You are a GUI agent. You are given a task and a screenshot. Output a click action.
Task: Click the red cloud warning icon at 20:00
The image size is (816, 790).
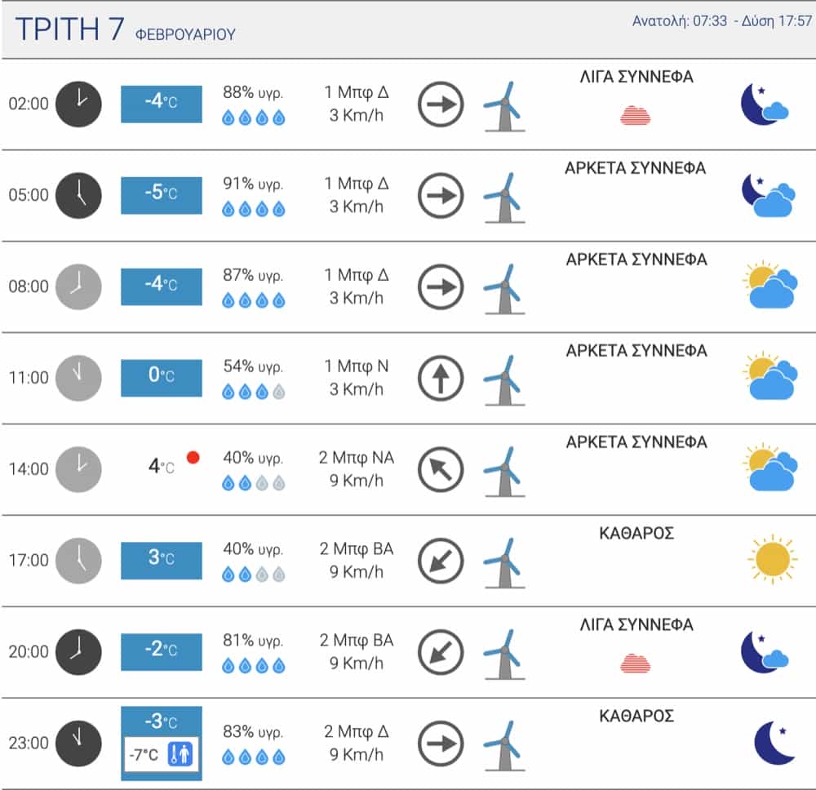[x=636, y=663]
